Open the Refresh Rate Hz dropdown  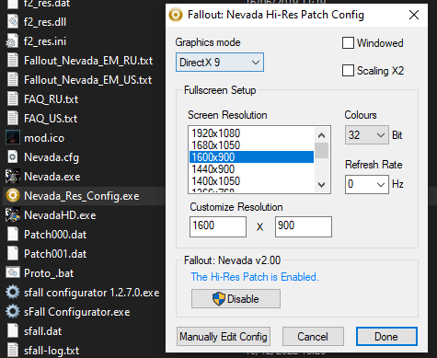point(367,184)
